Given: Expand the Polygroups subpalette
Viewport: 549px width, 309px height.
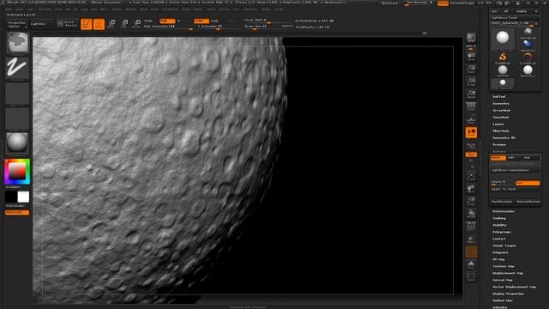Looking at the screenshot, I should tap(502, 232).
